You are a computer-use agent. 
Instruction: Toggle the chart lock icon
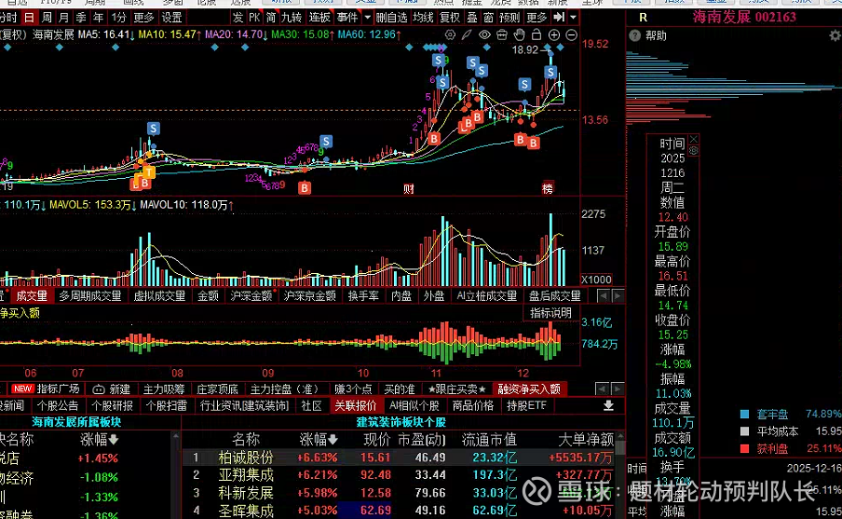click(x=536, y=34)
